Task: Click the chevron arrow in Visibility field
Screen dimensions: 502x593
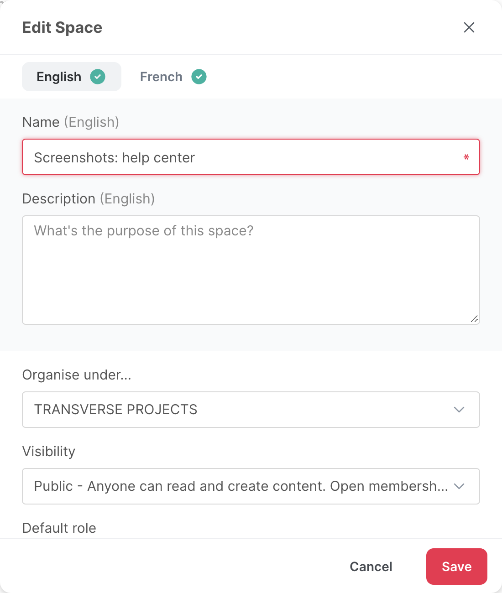Action: (x=459, y=486)
